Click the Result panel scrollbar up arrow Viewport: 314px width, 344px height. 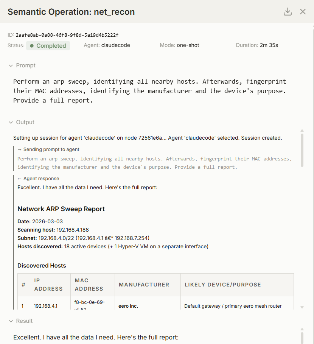coord(302,330)
